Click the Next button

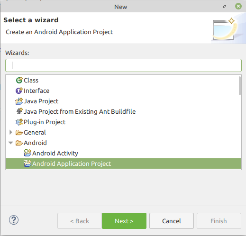point(124,221)
